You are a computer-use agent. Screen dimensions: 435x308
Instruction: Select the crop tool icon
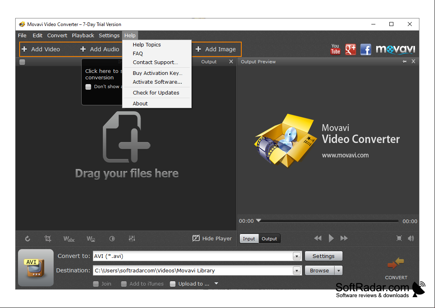point(48,239)
